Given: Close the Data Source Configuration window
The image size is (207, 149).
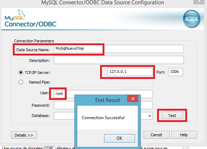Looking at the screenshot, I should [x=199, y=1].
